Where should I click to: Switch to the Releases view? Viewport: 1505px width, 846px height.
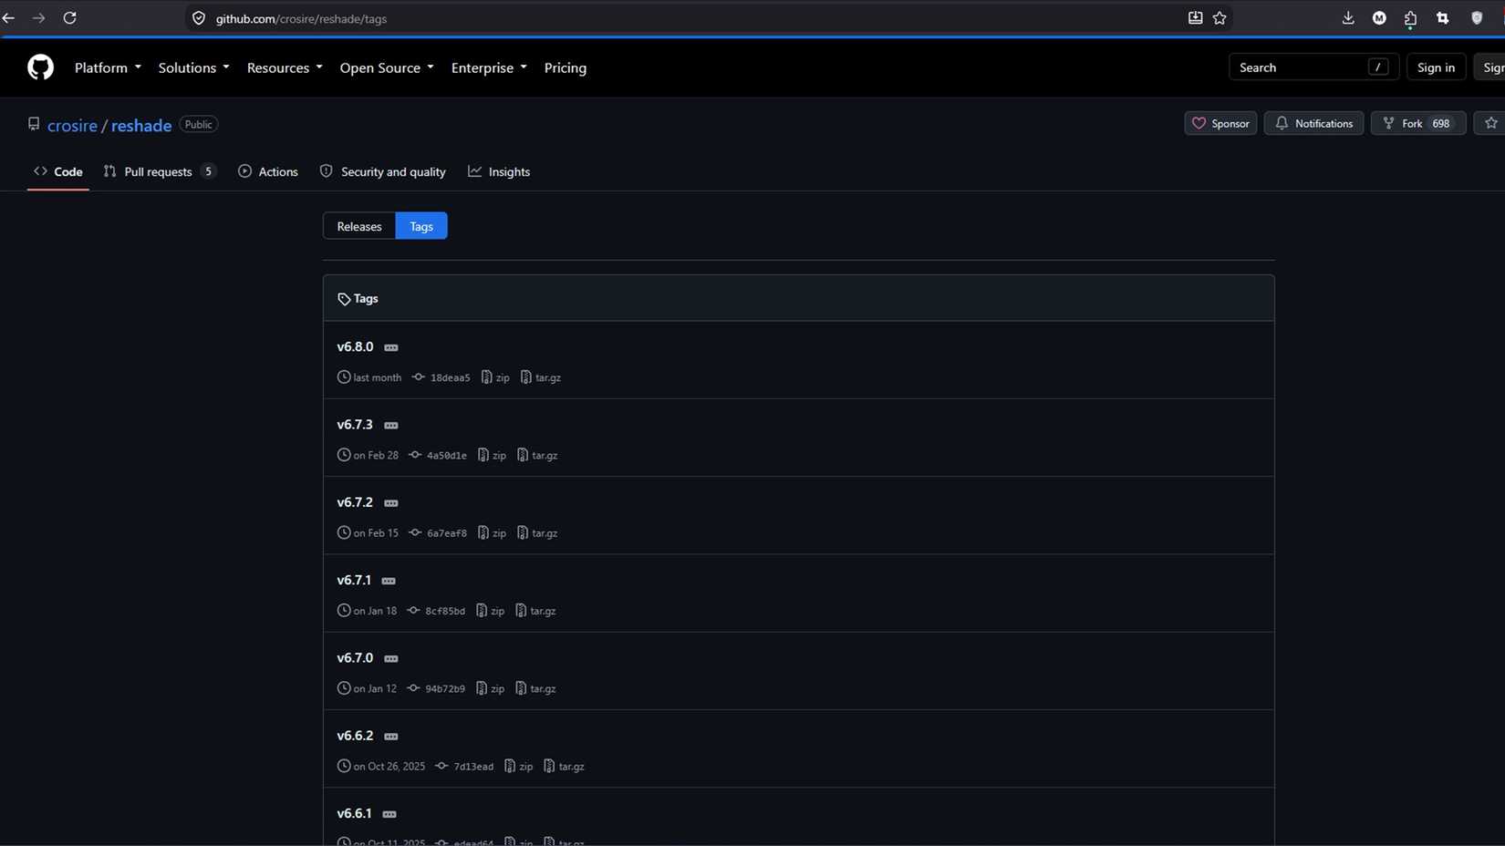click(359, 226)
